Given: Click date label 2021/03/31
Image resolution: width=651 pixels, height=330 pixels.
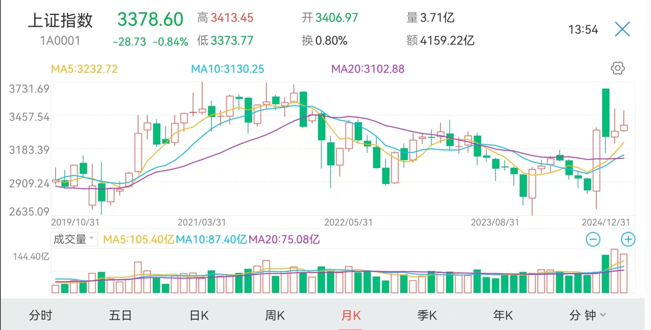Looking at the screenshot, I should click(x=202, y=222).
